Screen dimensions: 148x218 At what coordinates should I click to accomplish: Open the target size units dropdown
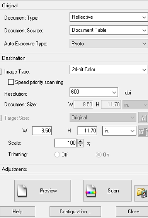pos(119,131)
